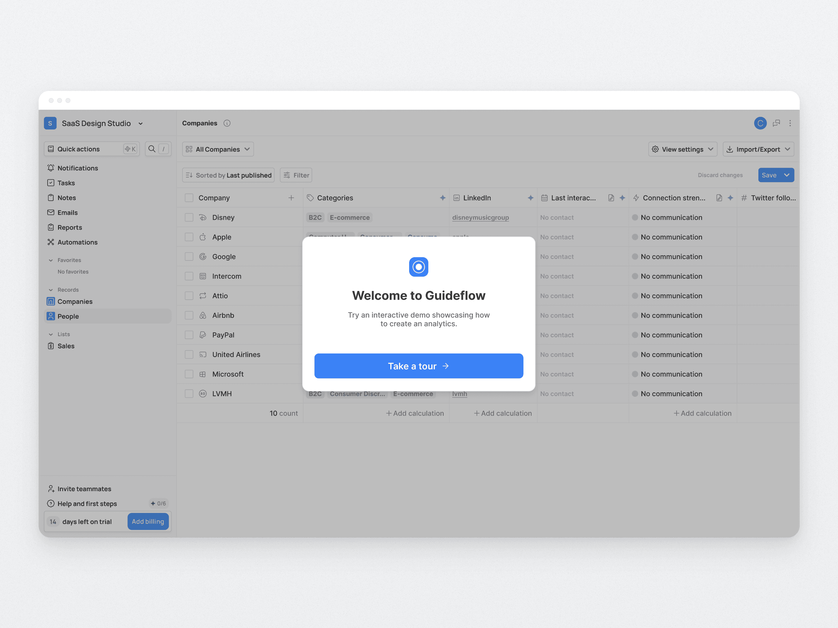Open the View settings dropdown
This screenshot has width=838, height=628.
[x=683, y=149]
